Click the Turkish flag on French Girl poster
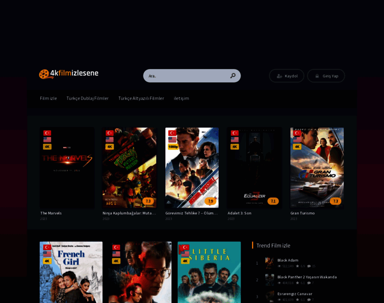 click(47, 247)
